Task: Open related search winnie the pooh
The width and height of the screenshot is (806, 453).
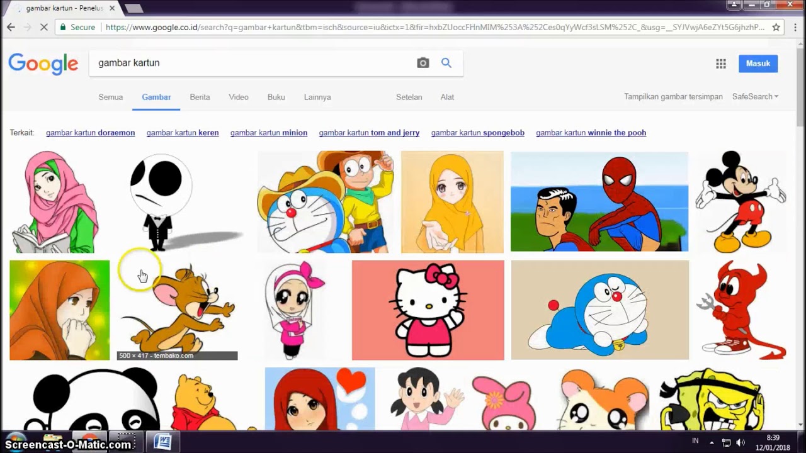Action: point(591,133)
